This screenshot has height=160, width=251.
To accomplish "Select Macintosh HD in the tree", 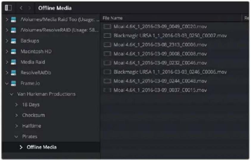I will (36, 52).
